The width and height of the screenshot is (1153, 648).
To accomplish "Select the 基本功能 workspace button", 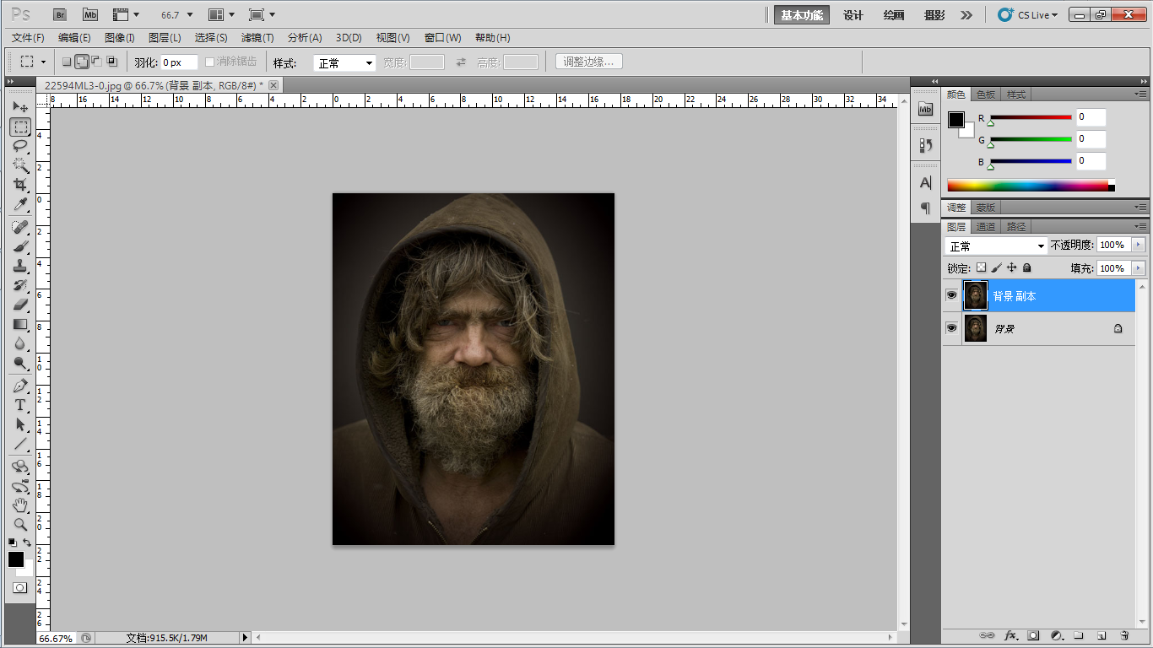I will tap(802, 15).
